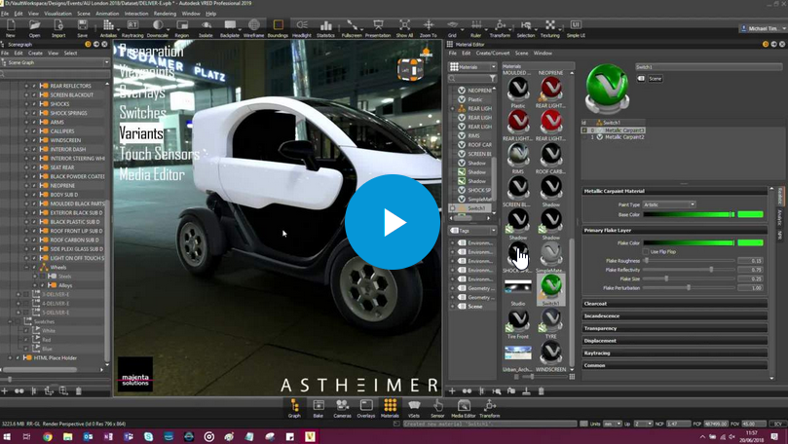The height and width of the screenshot is (444, 788).
Task: Open the Create/Convert menu in Material Editor
Action: point(492,53)
